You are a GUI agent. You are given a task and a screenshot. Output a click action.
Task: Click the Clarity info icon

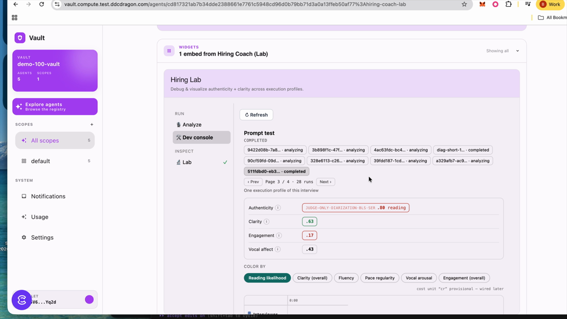pyautogui.click(x=266, y=222)
